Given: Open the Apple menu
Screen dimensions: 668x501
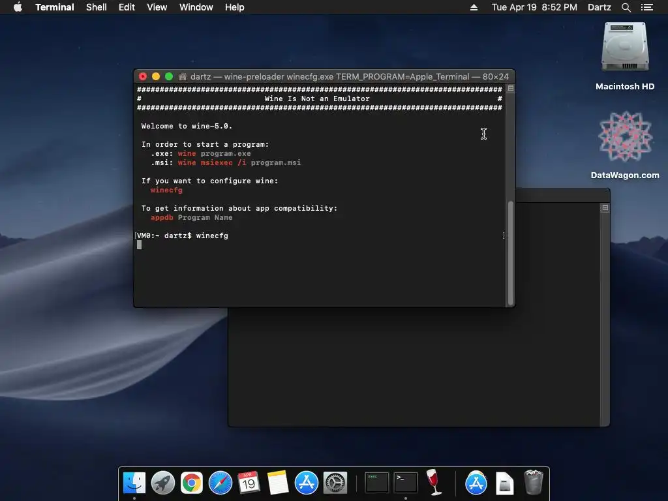Looking at the screenshot, I should pyautogui.click(x=18, y=7).
